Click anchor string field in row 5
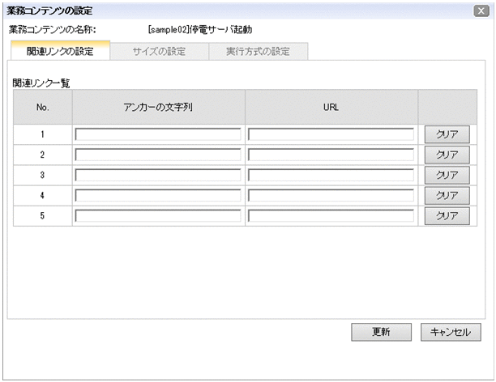 pos(158,215)
